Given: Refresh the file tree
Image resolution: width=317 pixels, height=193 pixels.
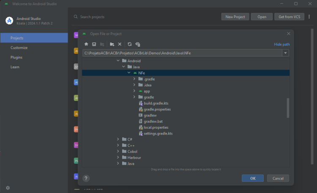Looking at the screenshot, I should [130, 44].
